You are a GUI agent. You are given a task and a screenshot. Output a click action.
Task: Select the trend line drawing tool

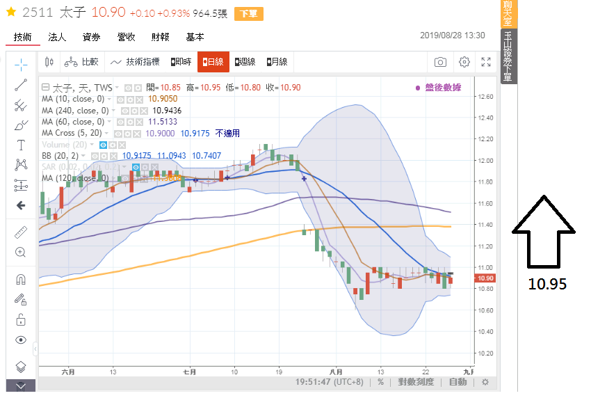tap(21, 85)
